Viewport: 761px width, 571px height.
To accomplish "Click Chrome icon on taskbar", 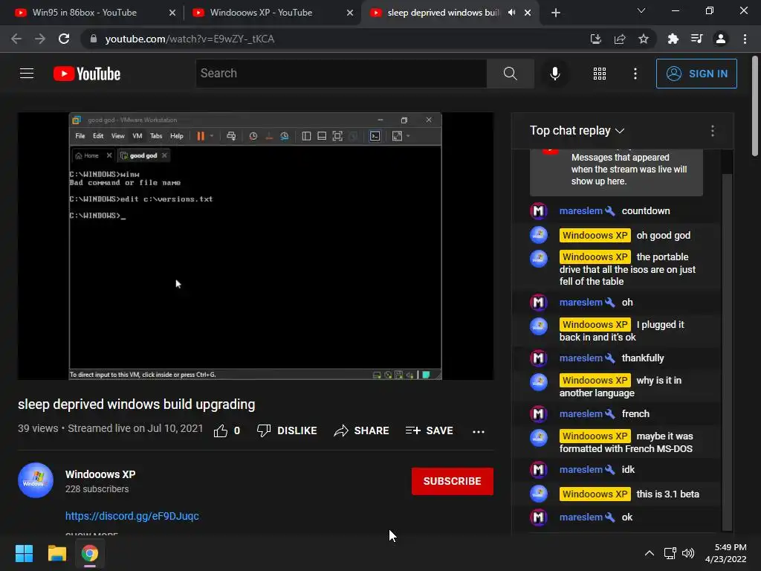I will (90, 553).
